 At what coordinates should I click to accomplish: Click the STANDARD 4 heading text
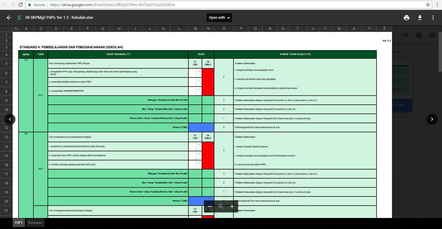71,47
